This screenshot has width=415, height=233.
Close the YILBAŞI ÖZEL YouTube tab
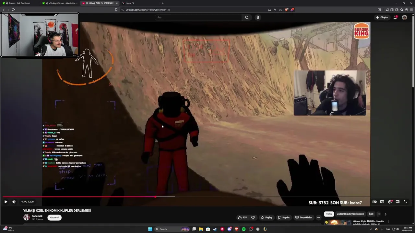(x=117, y=3)
